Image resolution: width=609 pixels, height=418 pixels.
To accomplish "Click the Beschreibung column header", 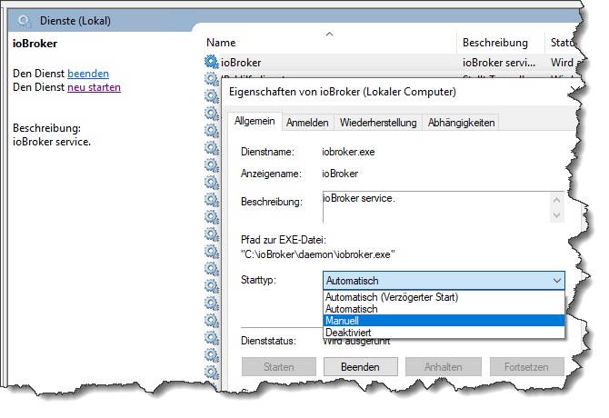I will (x=500, y=43).
